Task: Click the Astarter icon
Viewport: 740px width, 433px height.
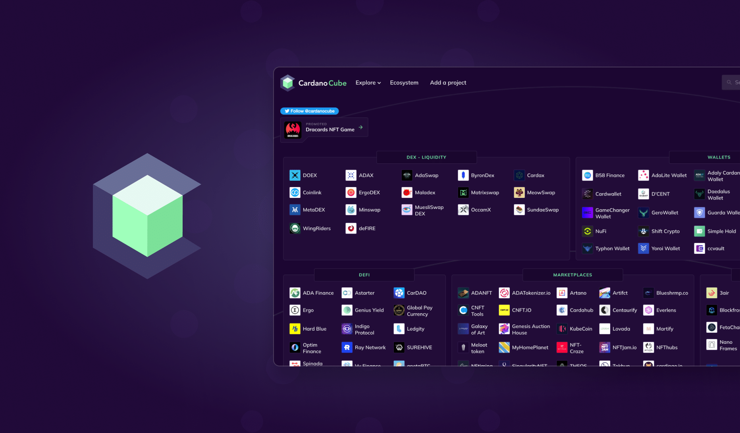Action: point(347,293)
